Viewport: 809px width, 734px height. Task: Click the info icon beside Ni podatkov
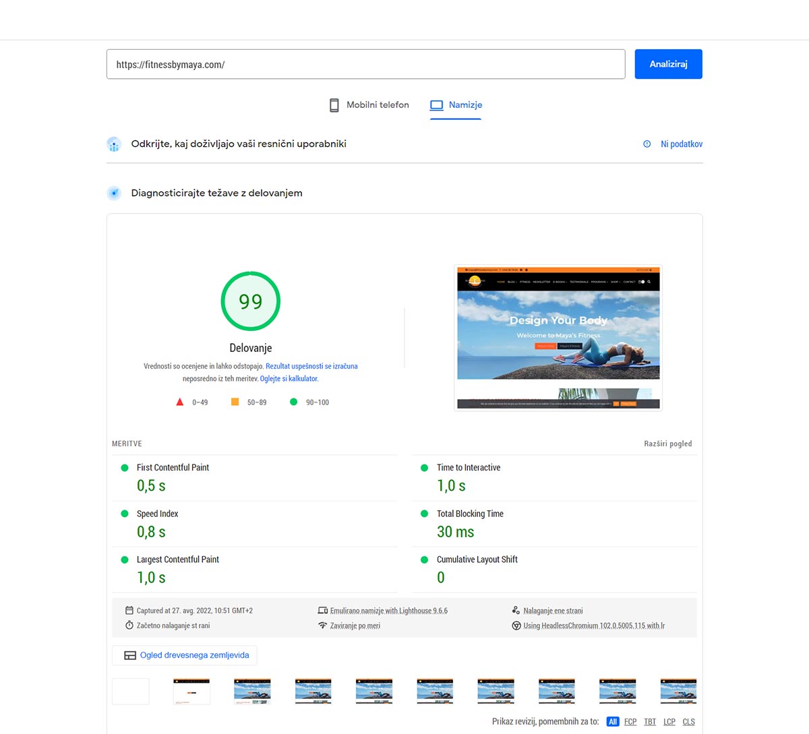point(647,144)
